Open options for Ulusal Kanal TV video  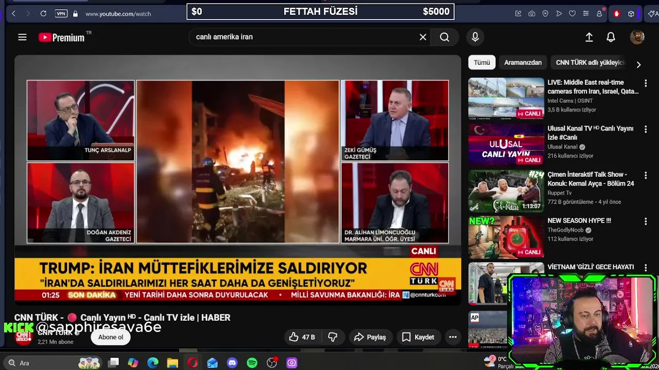tap(646, 129)
